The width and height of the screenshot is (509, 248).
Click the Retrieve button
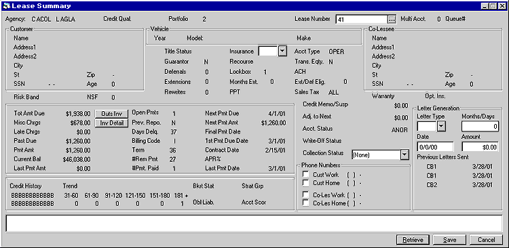point(413,240)
